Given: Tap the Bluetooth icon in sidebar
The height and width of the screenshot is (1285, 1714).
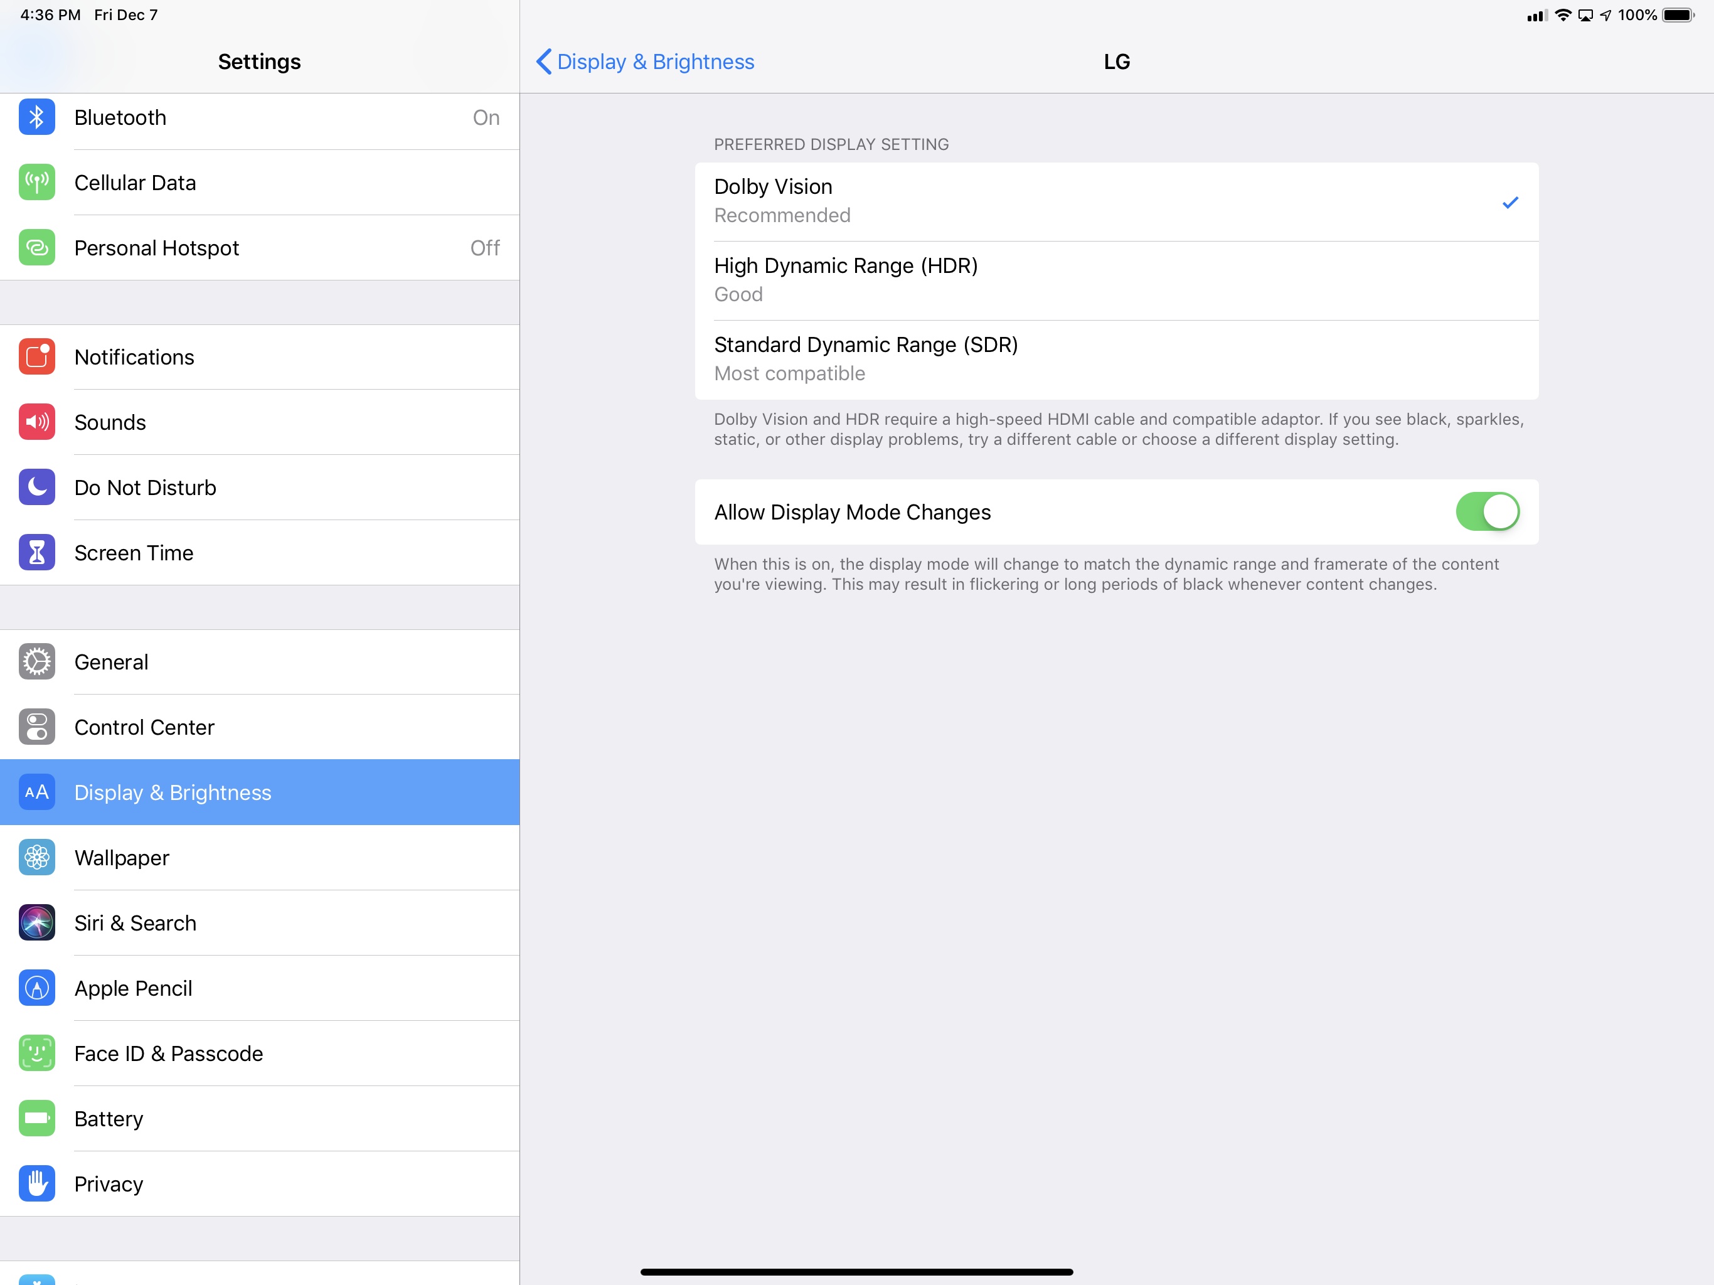Looking at the screenshot, I should pos(36,117).
